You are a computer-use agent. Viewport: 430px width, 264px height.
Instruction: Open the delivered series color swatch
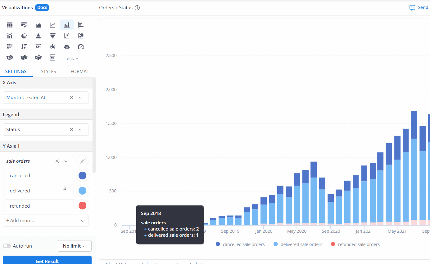pos(82,191)
